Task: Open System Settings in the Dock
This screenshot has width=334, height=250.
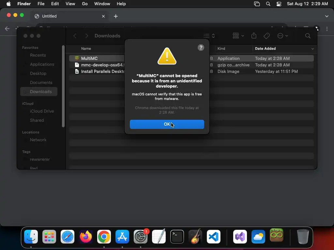Action: tap(141, 237)
